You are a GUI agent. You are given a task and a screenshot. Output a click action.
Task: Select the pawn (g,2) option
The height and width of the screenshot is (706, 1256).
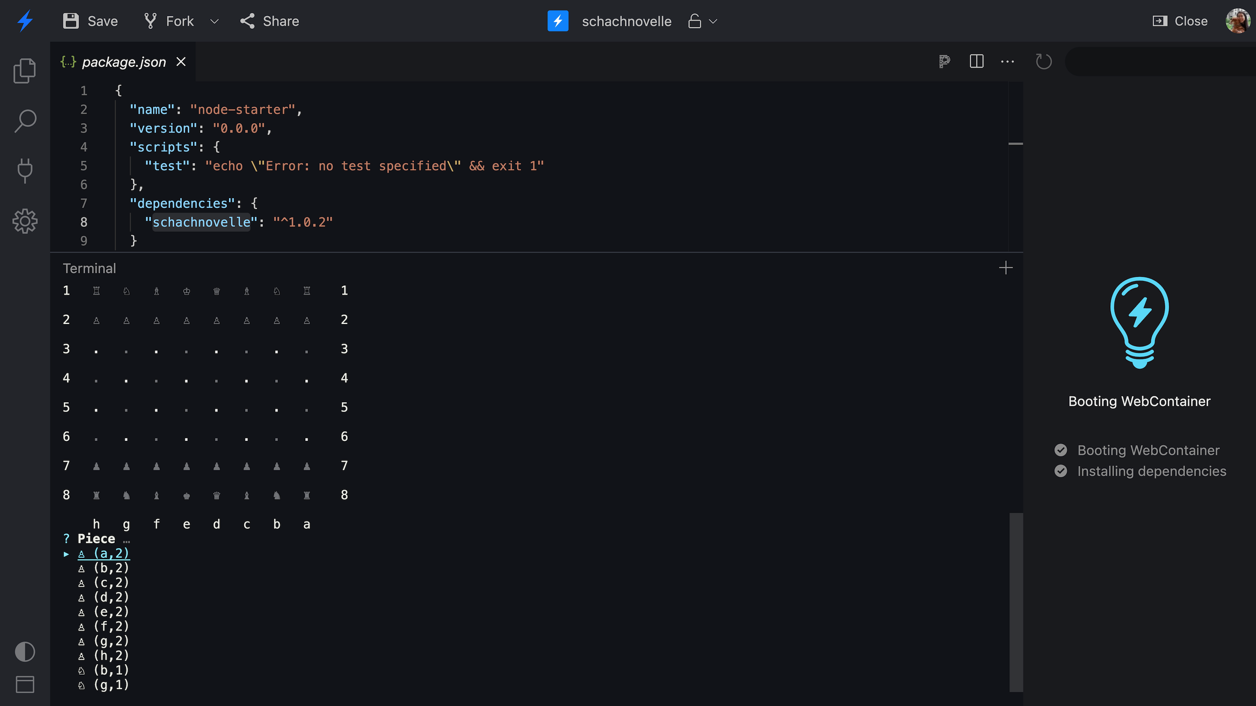tap(104, 641)
